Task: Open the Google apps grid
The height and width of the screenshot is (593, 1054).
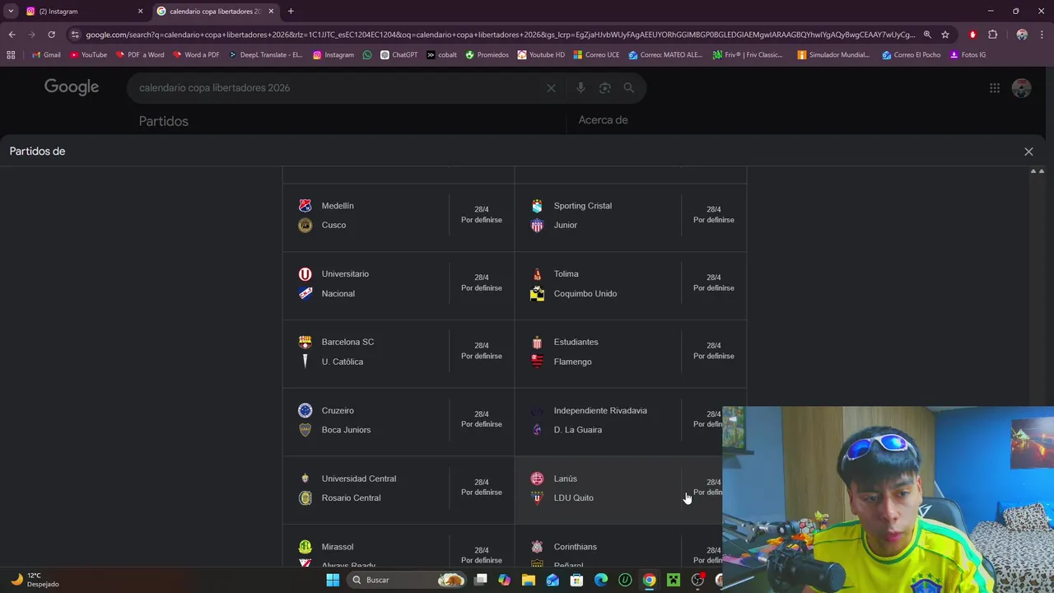Action: click(995, 88)
